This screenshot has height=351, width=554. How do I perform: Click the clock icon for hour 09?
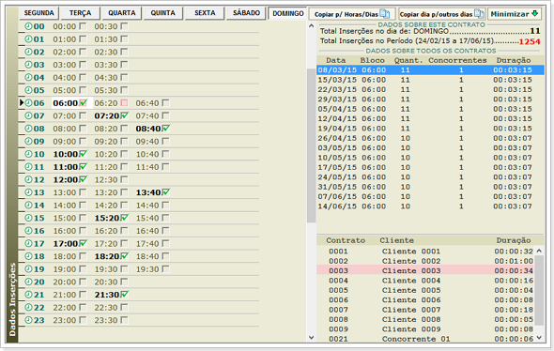[x=28, y=142]
